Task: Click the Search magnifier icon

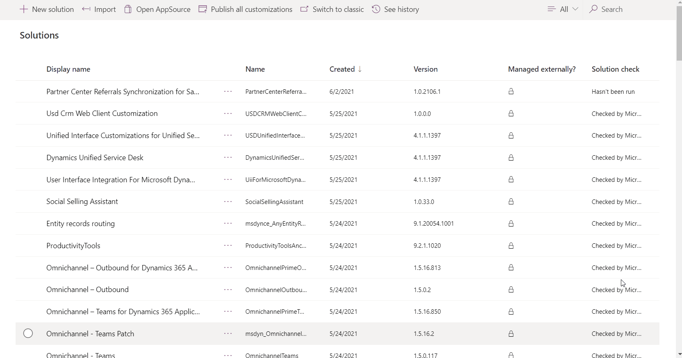Action: [x=593, y=9]
